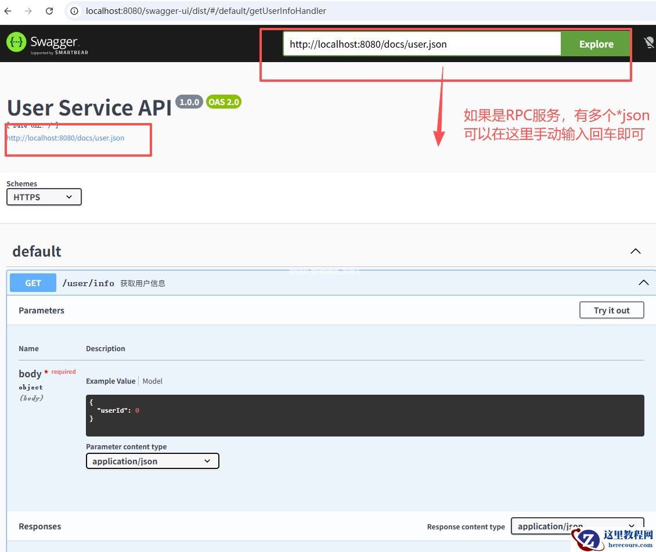Select the Example Value tab
Viewport: 656px width, 552px height.
pos(110,381)
